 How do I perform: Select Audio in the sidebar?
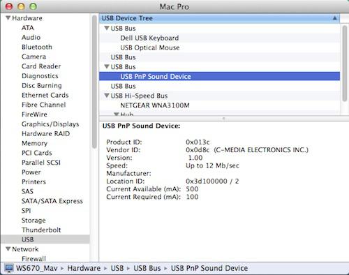pos(31,37)
